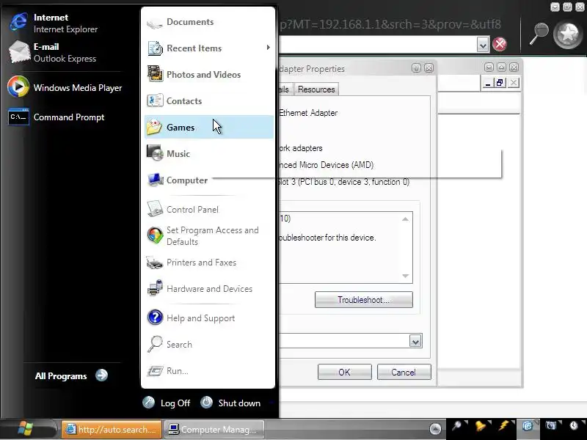587x440 pixels.
Task: Click the star favorites orb button
Action: [568, 34]
